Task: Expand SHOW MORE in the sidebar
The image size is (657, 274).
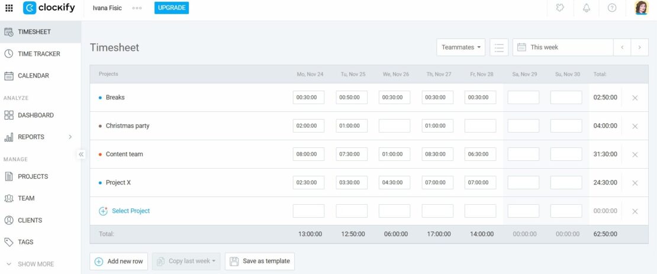Action: [30, 264]
